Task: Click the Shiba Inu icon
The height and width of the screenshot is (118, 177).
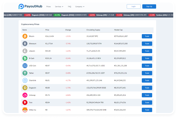Action: [25, 110]
